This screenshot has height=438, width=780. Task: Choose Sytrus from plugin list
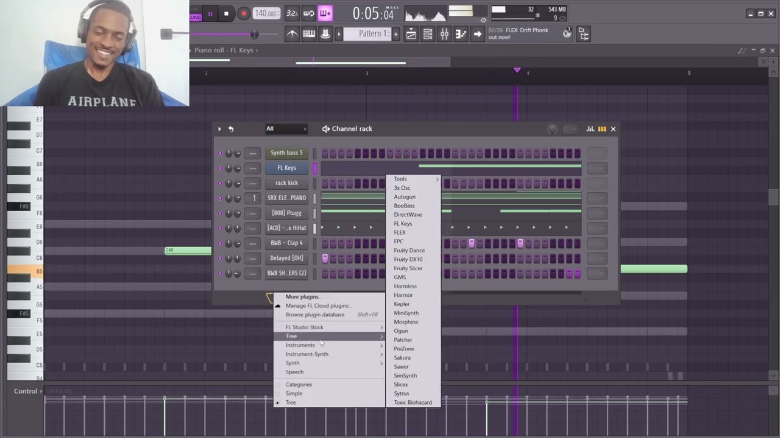click(413, 394)
